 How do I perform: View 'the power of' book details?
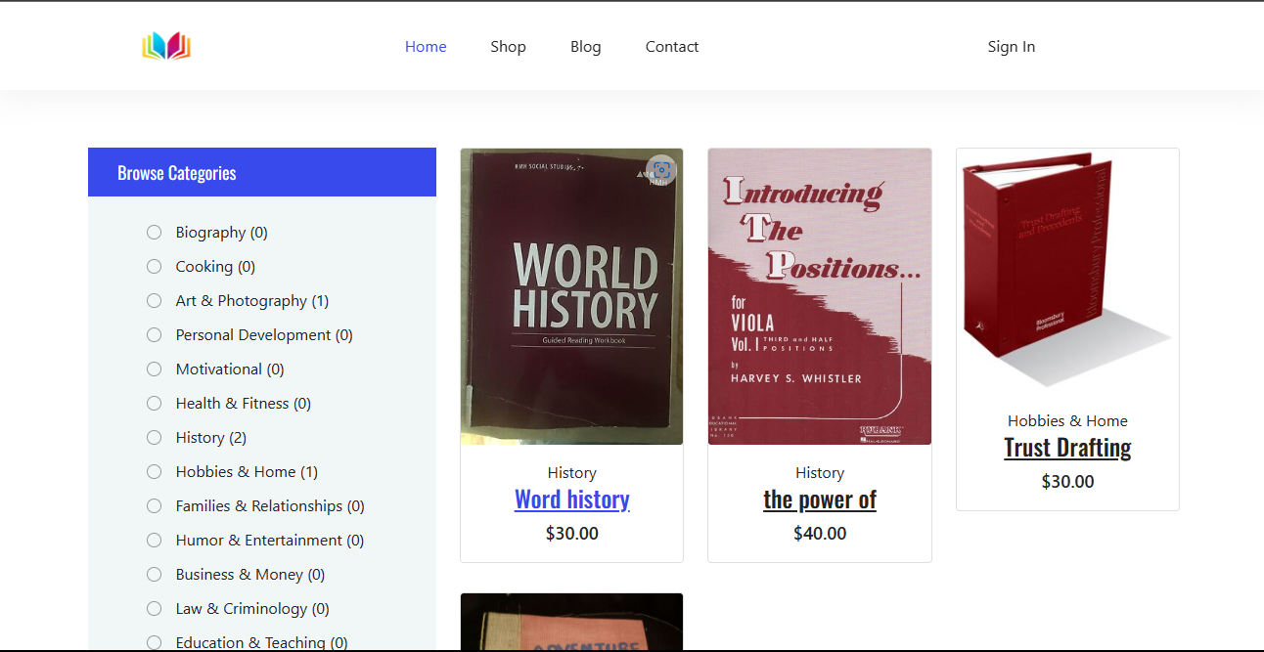(x=819, y=499)
